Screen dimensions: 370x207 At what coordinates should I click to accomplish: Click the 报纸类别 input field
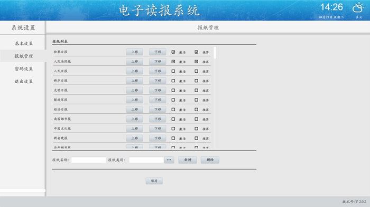click(x=146, y=160)
